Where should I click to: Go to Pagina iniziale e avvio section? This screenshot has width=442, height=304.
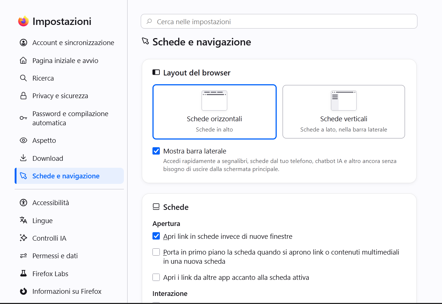(69, 60)
